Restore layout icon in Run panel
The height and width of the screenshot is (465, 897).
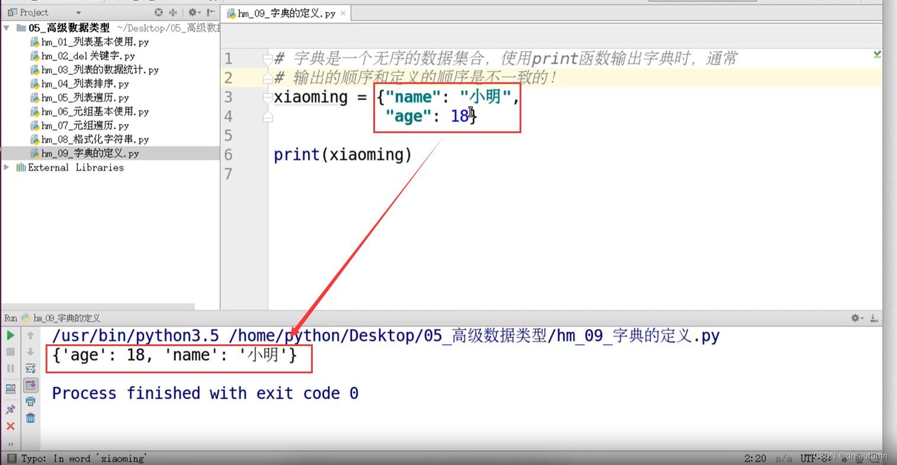[11, 389]
